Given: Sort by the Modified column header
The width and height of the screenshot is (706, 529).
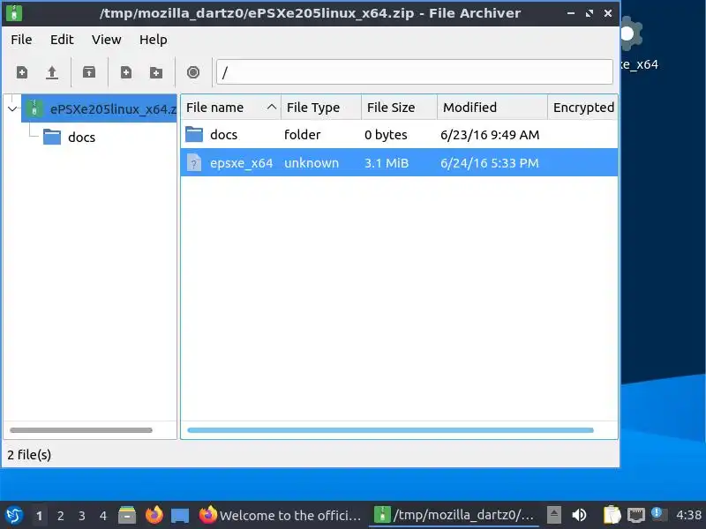Looking at the screenshot, I should pyautogui.click(x=492, y=108).
